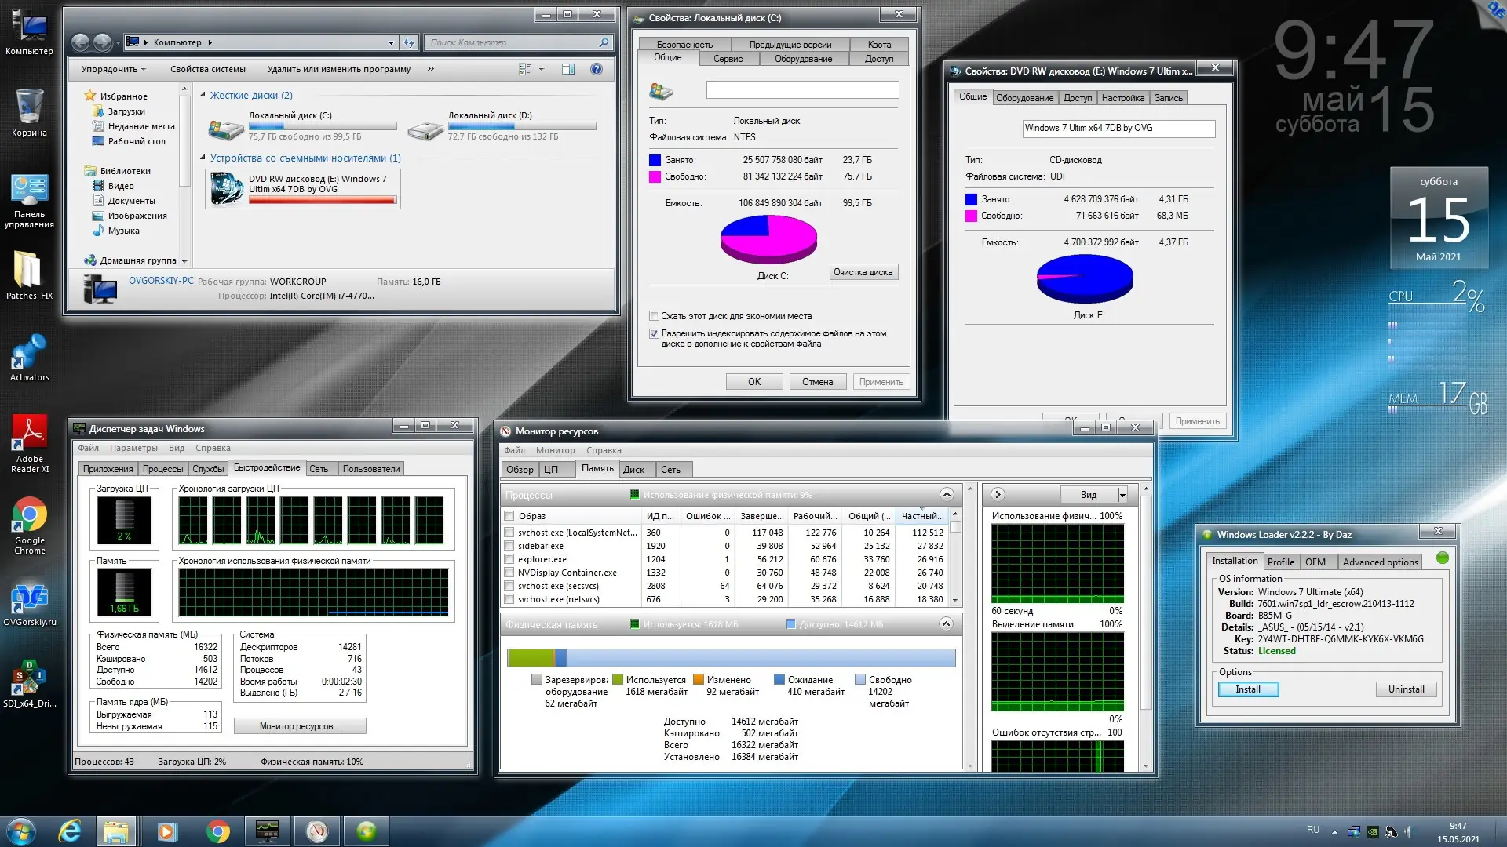Check the sidebar.exe process checkbox

point(509,546)
